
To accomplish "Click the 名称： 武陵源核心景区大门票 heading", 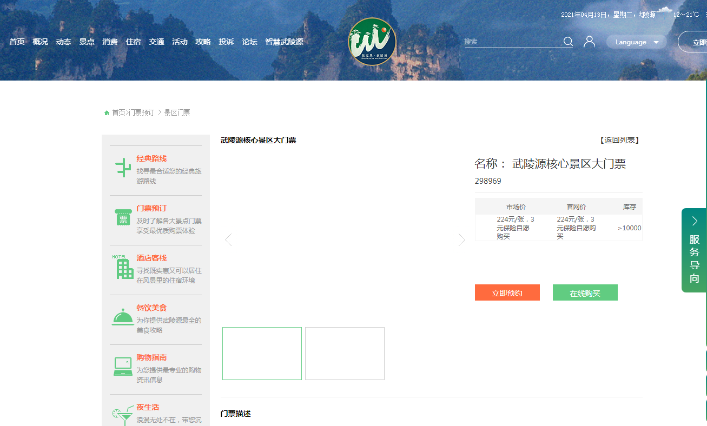I will pyautogui.click(x=550, y=164).
